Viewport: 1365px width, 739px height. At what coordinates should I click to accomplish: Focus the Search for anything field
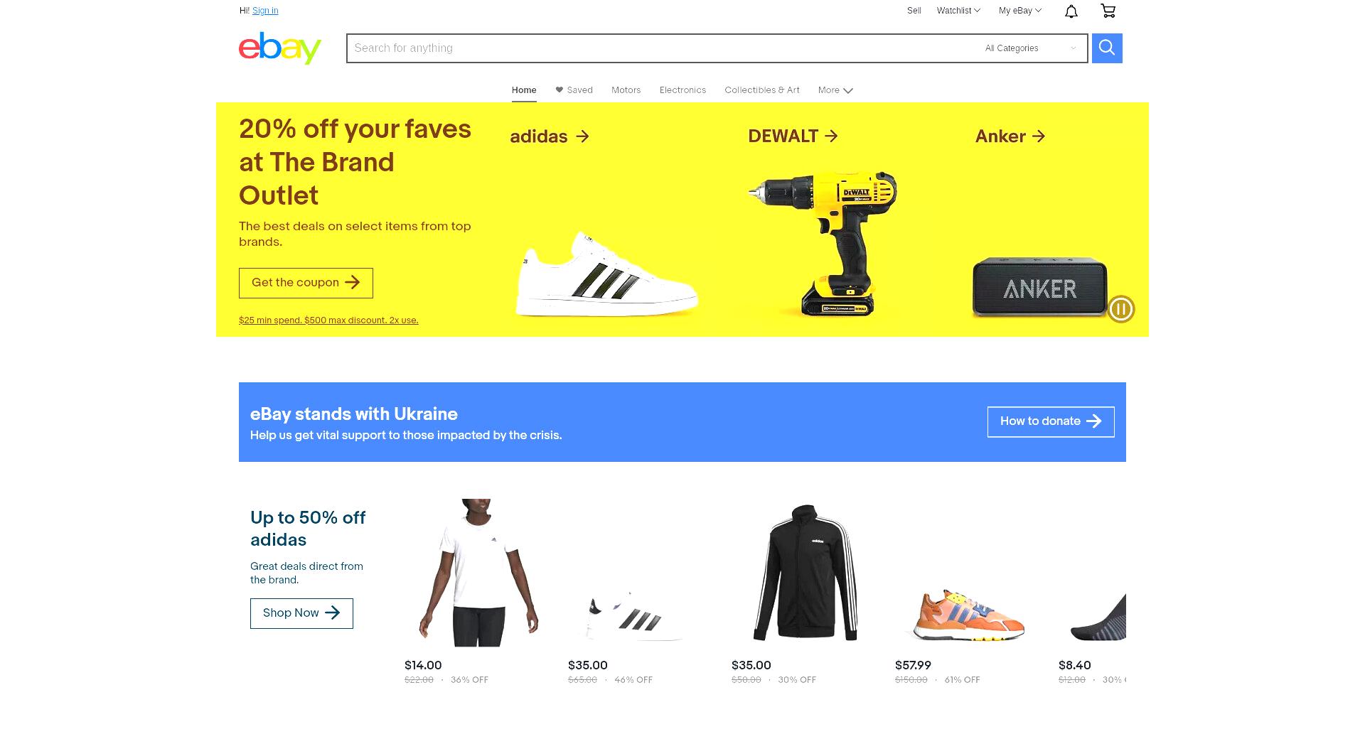(661, 48)
